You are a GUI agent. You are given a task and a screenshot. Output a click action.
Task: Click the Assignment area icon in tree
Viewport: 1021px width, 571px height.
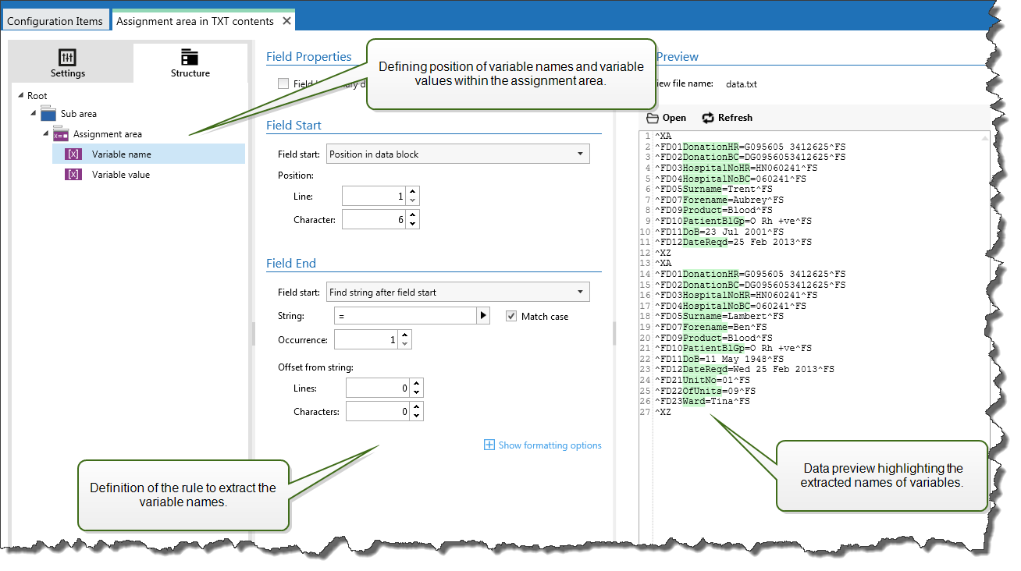point(61,134)
